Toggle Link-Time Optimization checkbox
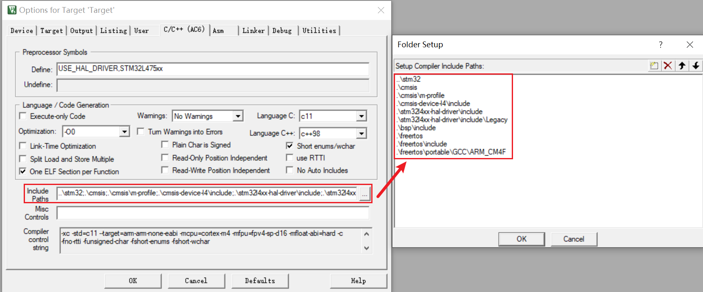This screenshot has height=292, width=703. pyautogui.click(x=23, y=146)
